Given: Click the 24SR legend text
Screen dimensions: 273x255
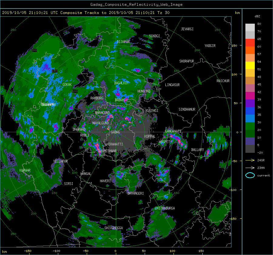Looking at the screenshot, I should tap(261, 160).
